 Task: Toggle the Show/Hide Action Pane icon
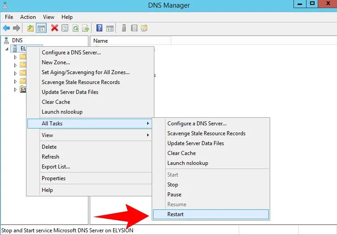click(x=110, y=28)
